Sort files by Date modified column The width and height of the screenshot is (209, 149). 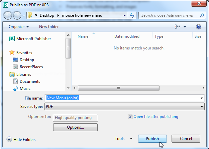tap(127, 36)
